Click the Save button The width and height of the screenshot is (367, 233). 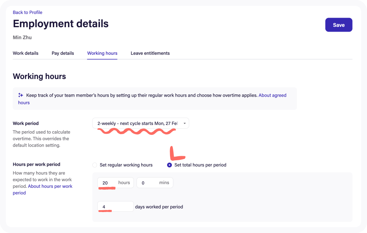pos(338,25)
